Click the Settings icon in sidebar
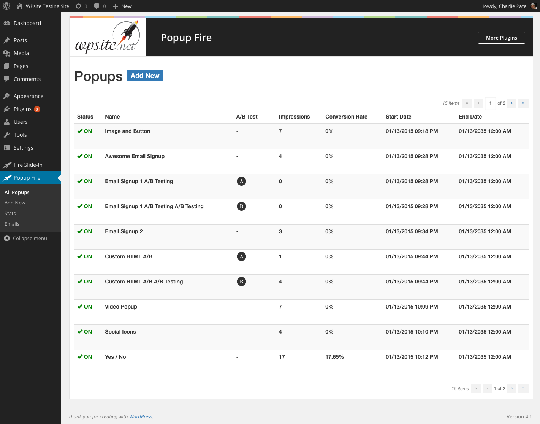The height and width of the screenshot is (424, 540). [7, 148]
